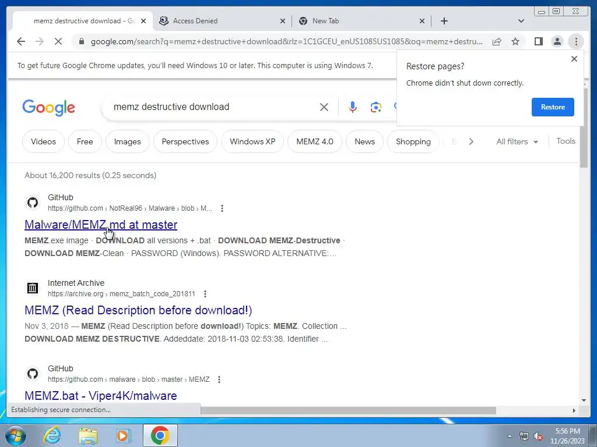Filter results by Shopping

pos(413,141)
